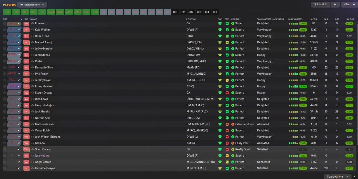Click the Int badge for Nathan Aké
358x179 pixels.
click(26, 118)
